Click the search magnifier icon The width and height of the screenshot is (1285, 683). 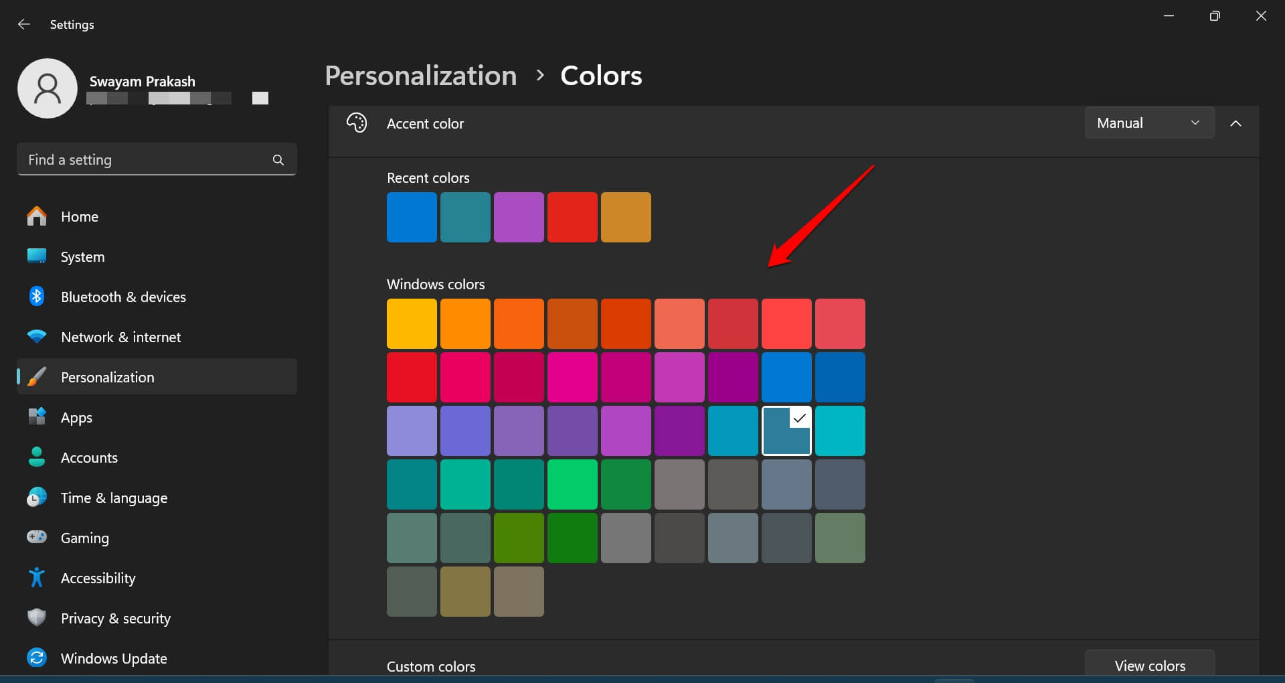click(x=278, y=160)
